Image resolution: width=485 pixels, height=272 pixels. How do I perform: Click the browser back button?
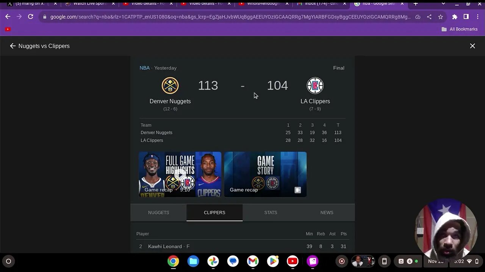[8, 17]
